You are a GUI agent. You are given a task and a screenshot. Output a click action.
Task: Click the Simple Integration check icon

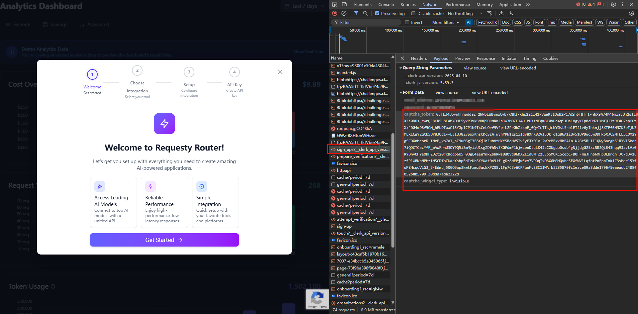pos(202,186)
